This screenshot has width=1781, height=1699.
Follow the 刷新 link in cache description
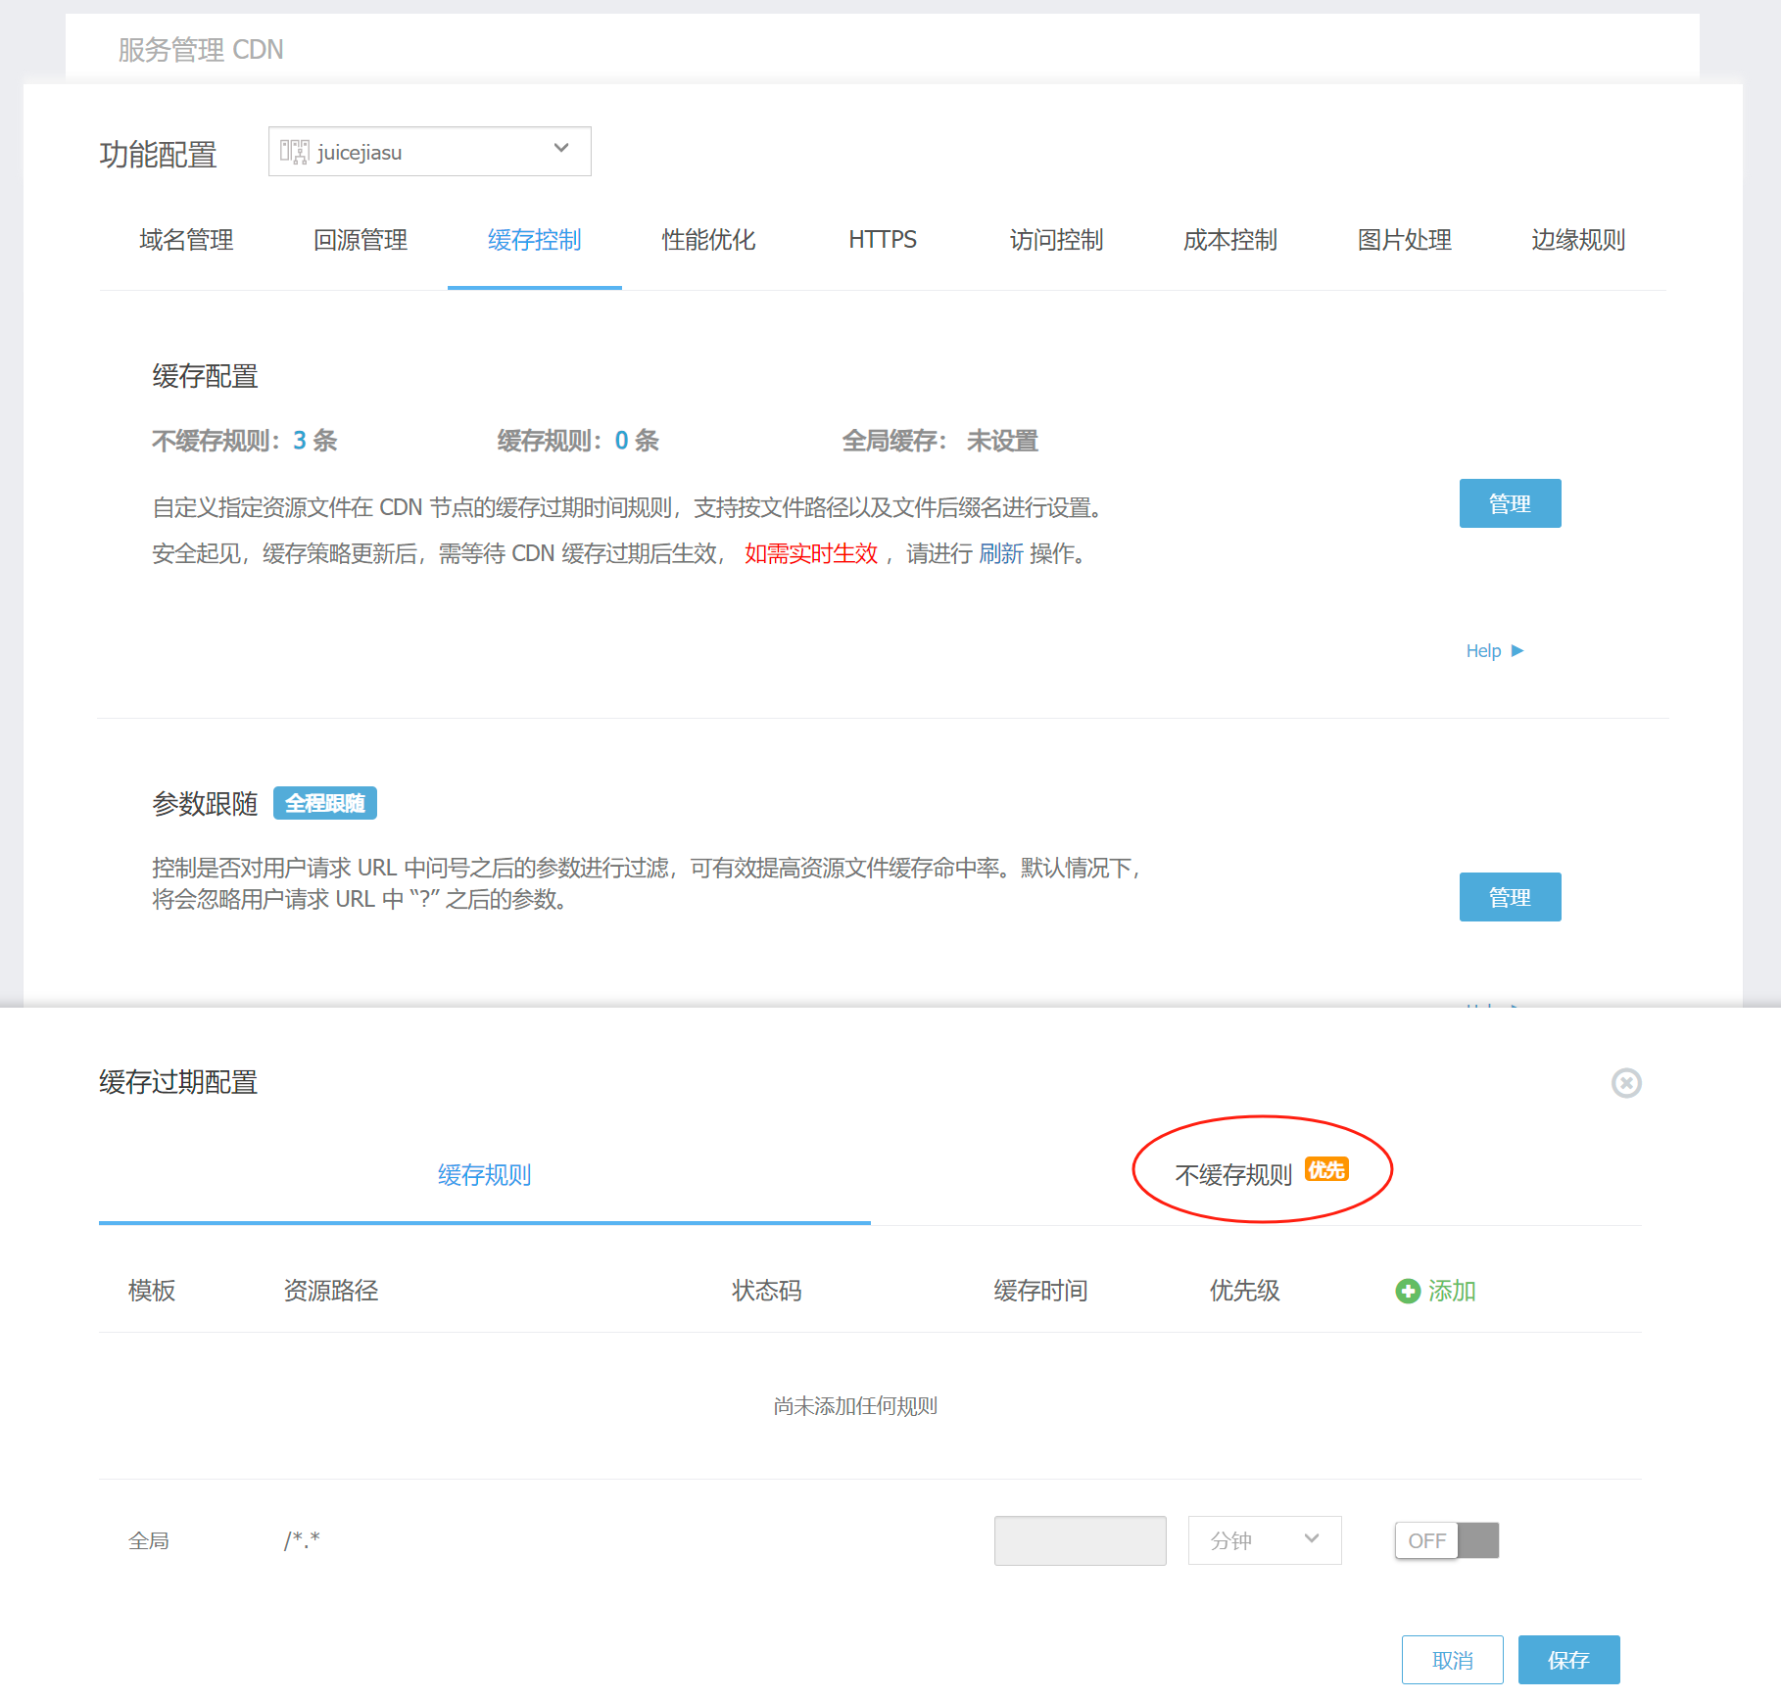pos(1001,554)
